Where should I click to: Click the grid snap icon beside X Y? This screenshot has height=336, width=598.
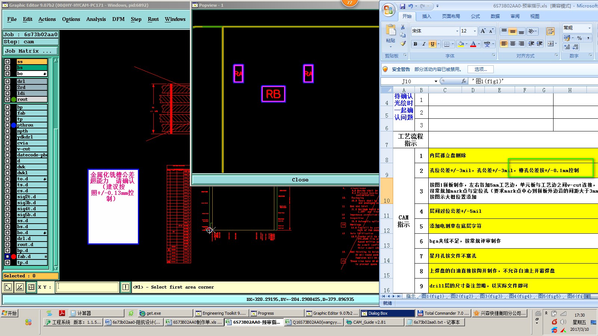tap(31, 287)
